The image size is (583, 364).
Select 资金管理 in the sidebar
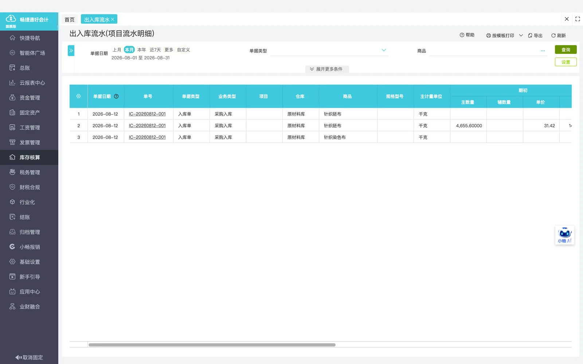pyautogui.click(x=29, y=98)
